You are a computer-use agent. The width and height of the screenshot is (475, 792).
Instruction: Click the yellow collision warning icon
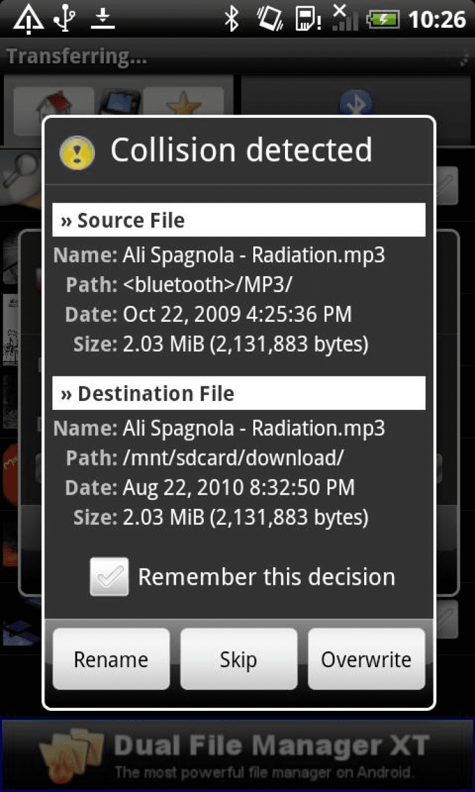77,153
